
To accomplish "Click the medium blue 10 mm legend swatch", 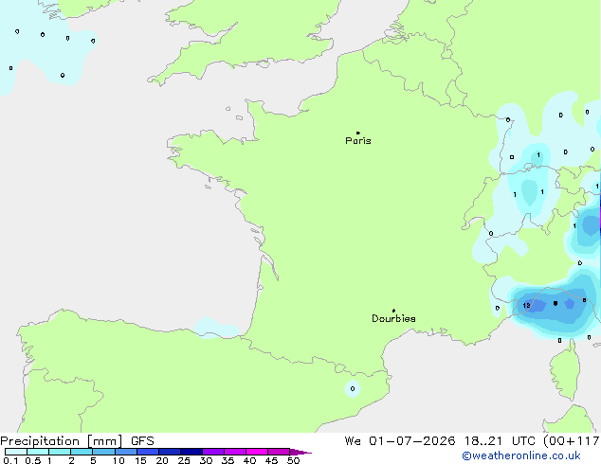I will point(126,452).
